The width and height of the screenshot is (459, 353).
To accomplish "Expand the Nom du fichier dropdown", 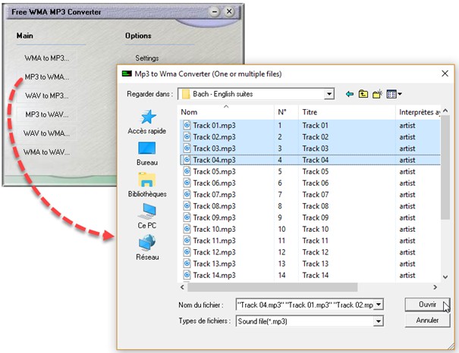I will (379, 305).
